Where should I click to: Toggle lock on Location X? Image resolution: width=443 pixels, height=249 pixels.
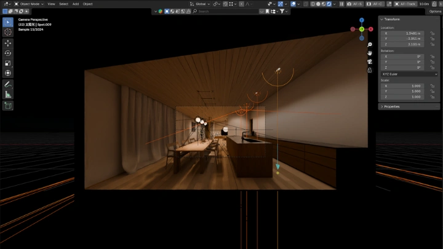[433, 33]
